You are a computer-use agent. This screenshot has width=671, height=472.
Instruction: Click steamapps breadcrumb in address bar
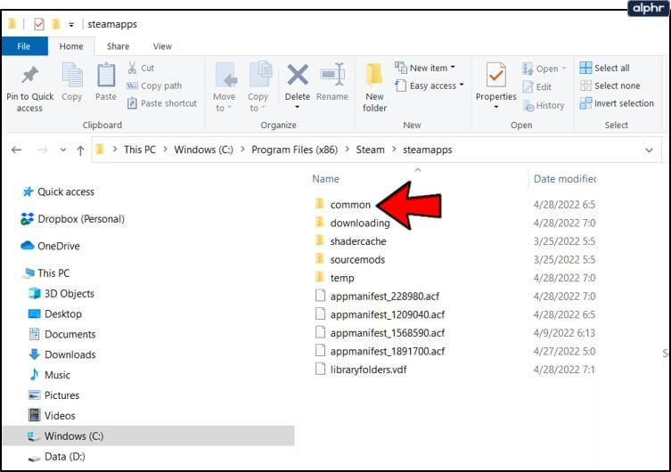click(428, 150)
